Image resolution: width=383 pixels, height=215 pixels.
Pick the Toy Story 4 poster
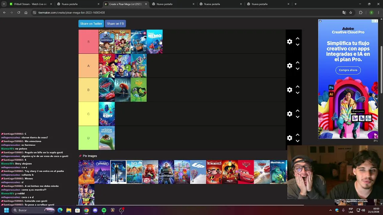click(86, 195)
